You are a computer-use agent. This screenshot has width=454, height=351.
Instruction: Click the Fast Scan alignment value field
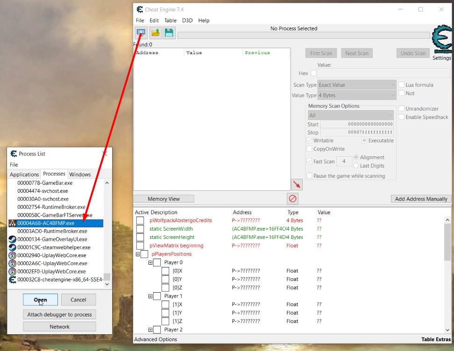click(344, 161)
